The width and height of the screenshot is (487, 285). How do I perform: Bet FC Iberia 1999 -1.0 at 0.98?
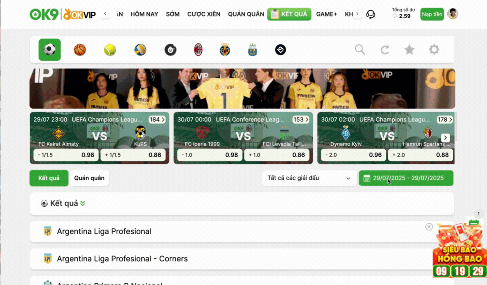tap(210, 155)
